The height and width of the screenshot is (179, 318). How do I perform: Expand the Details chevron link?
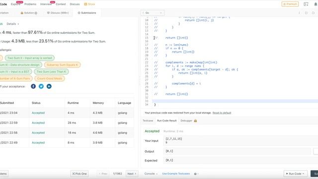pos(12,24)
